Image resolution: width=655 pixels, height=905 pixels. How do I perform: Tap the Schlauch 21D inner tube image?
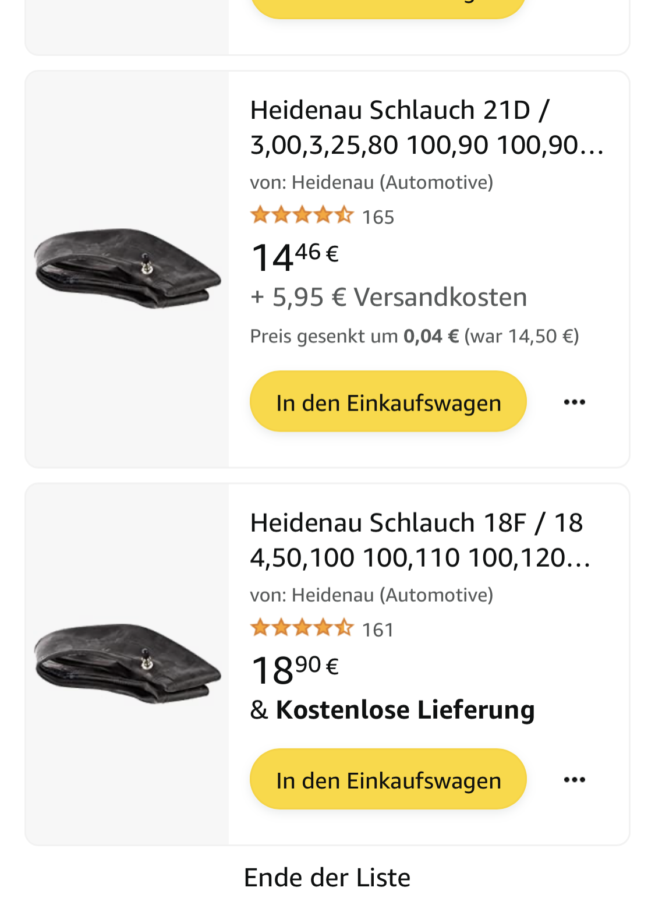[x=128, y=268]
